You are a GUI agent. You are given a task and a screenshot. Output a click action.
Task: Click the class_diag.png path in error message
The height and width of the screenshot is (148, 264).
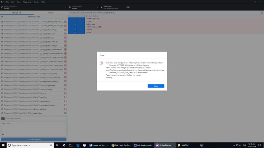(129, 65)
